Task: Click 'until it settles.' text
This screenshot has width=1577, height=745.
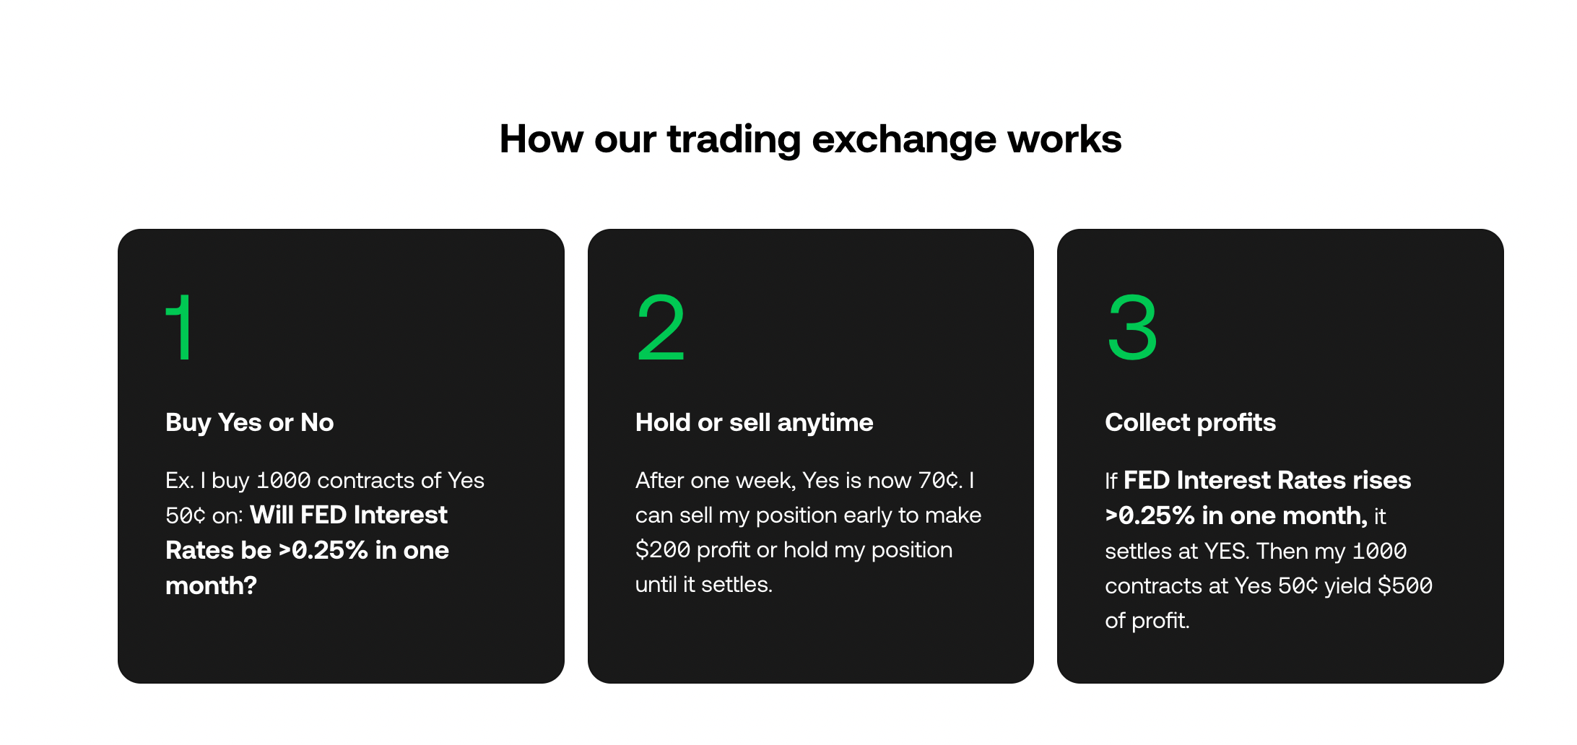Action: pos(704,584)
